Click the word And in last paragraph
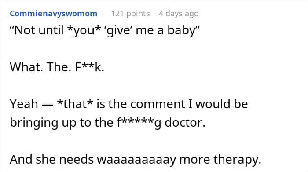This screenshot has height=172, width=308. pos(21,159)
